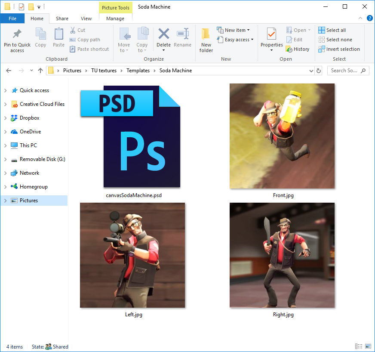The width and height of the screenshot is (375, 352).
Task: Select the Front.jpg thumbnail
Action: [282, 136]
